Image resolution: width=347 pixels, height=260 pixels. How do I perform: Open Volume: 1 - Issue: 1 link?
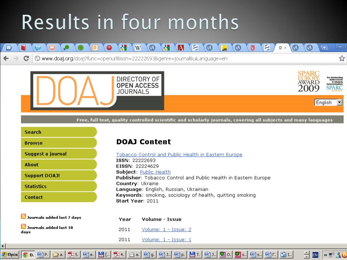pos(166,239)
